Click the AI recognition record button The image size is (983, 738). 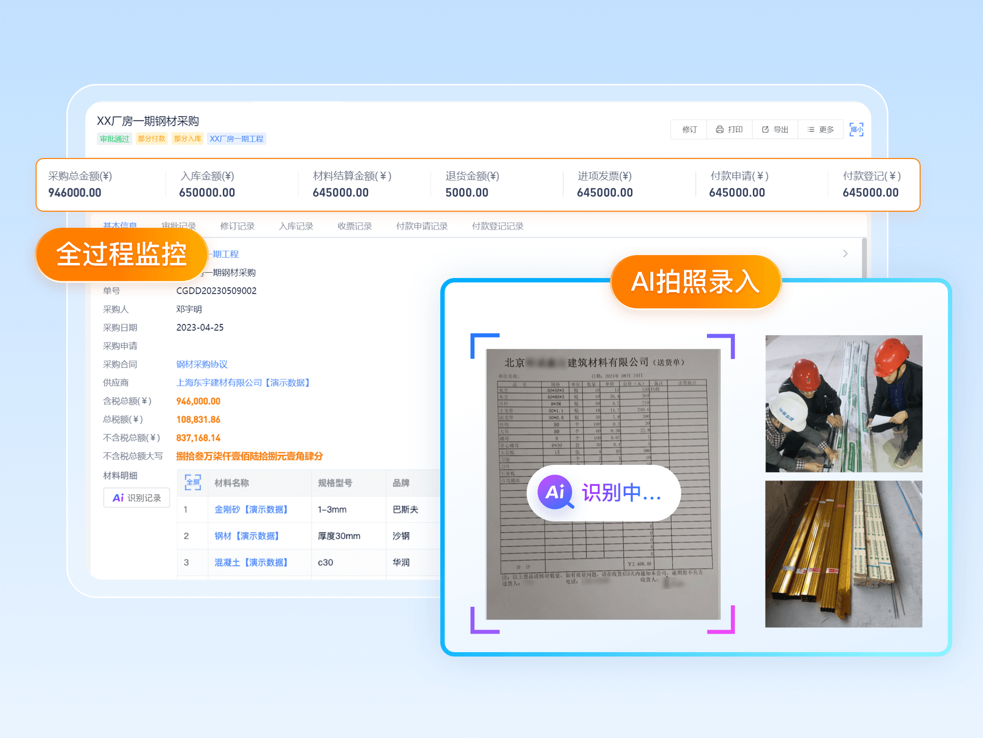pos(137,498)
